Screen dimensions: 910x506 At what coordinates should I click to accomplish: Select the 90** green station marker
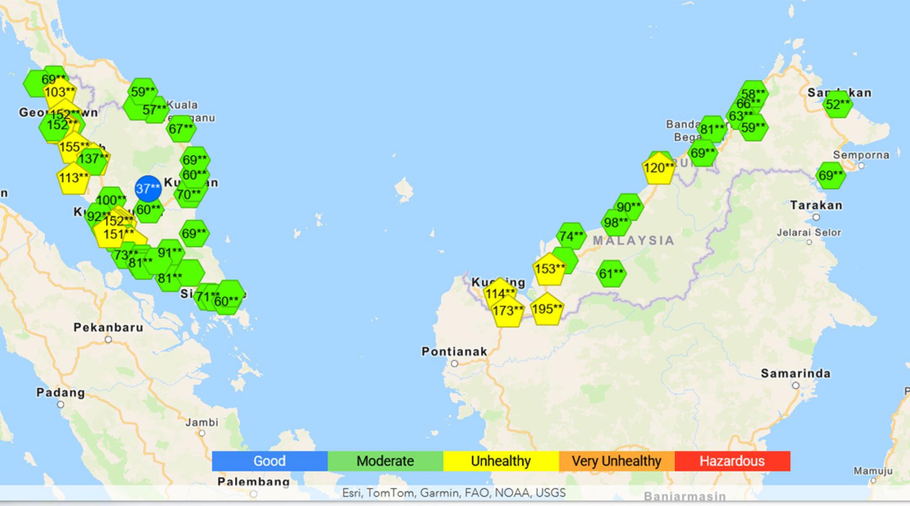(x=629, y=207)
